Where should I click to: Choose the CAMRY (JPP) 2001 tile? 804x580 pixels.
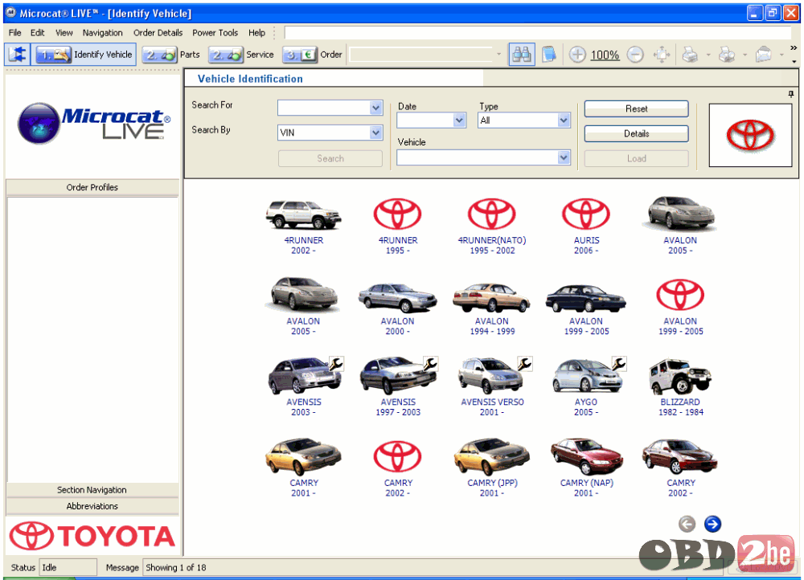click(492, 469)
